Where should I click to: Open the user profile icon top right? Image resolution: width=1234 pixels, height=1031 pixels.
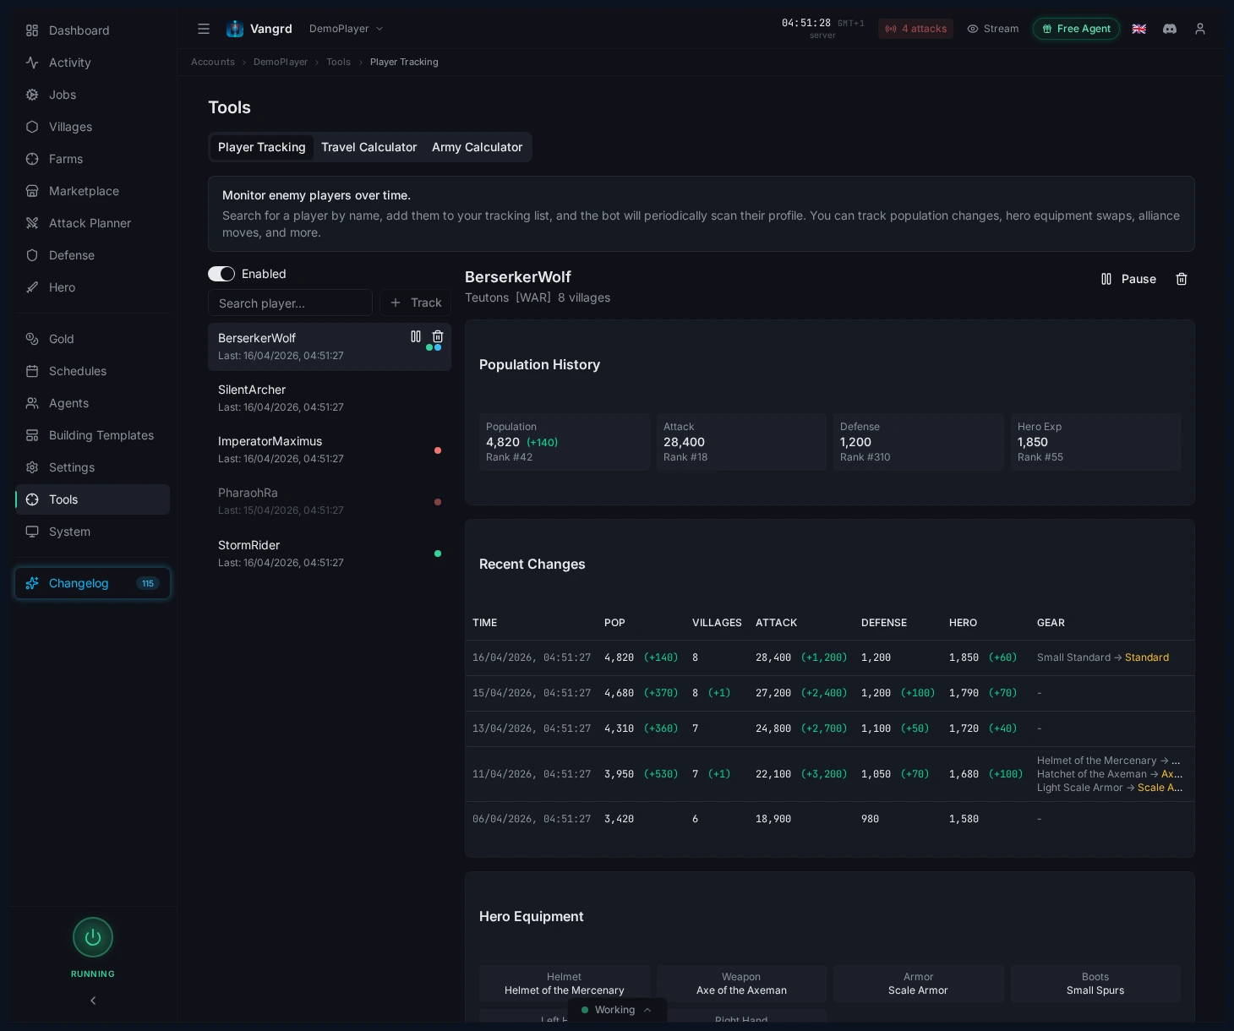[1200, 29]
